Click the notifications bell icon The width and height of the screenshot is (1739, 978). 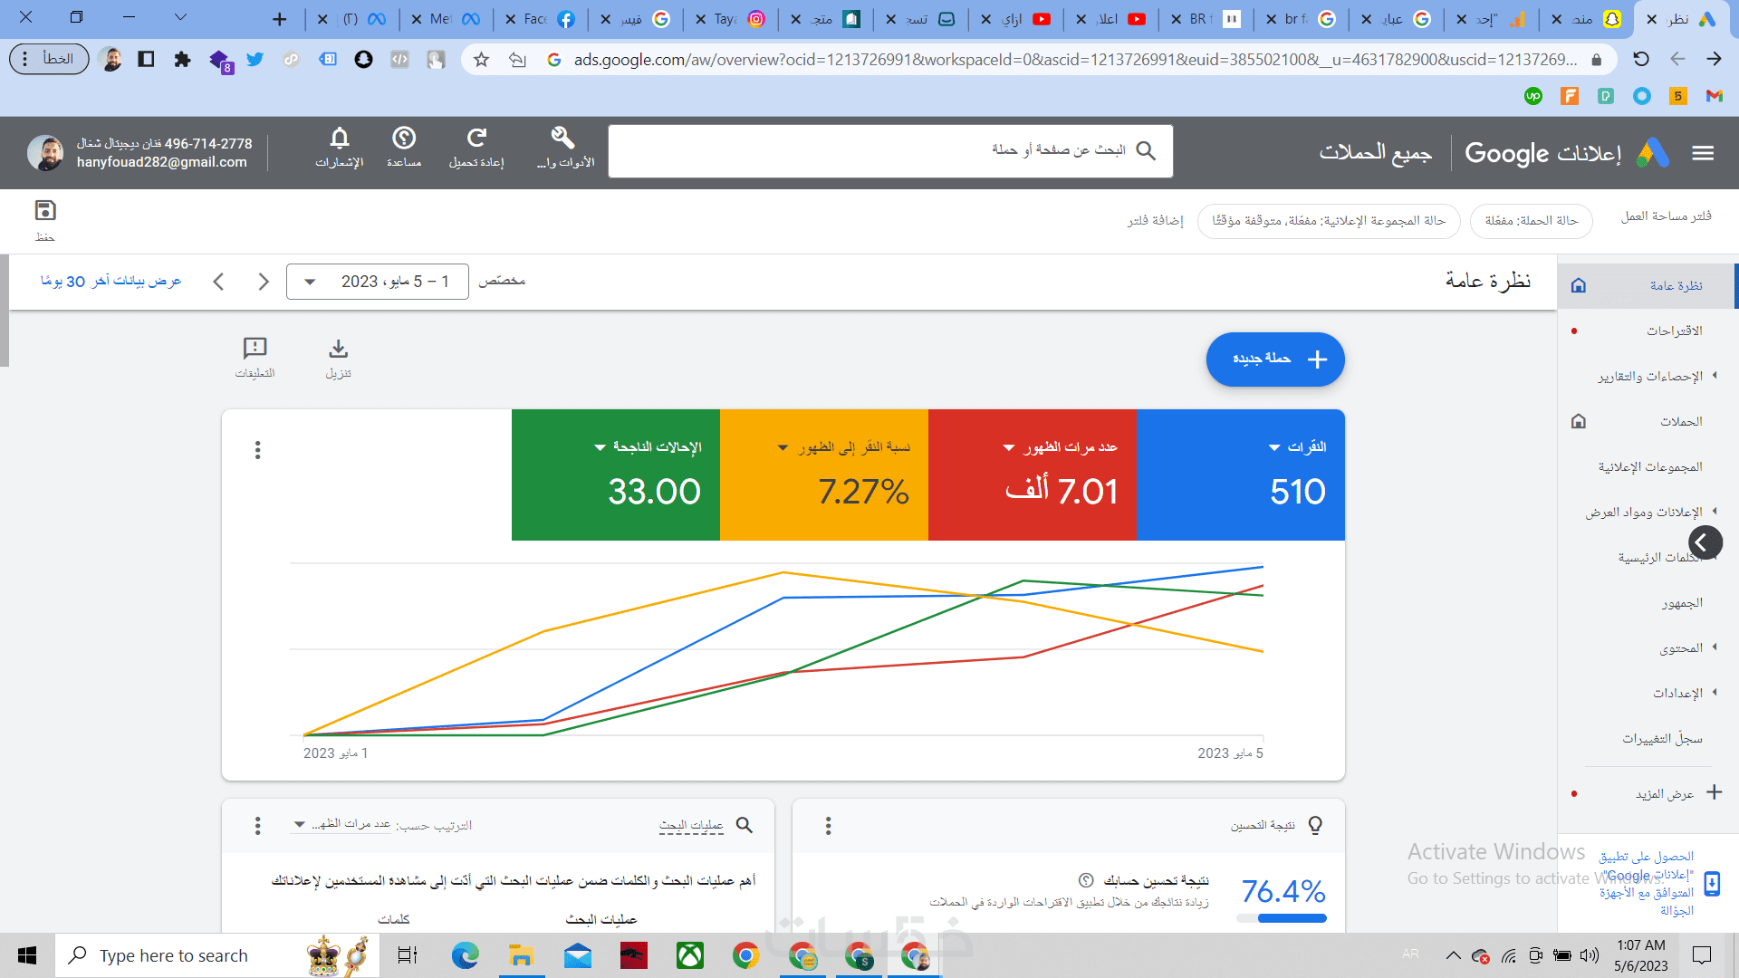pos(339,139)
